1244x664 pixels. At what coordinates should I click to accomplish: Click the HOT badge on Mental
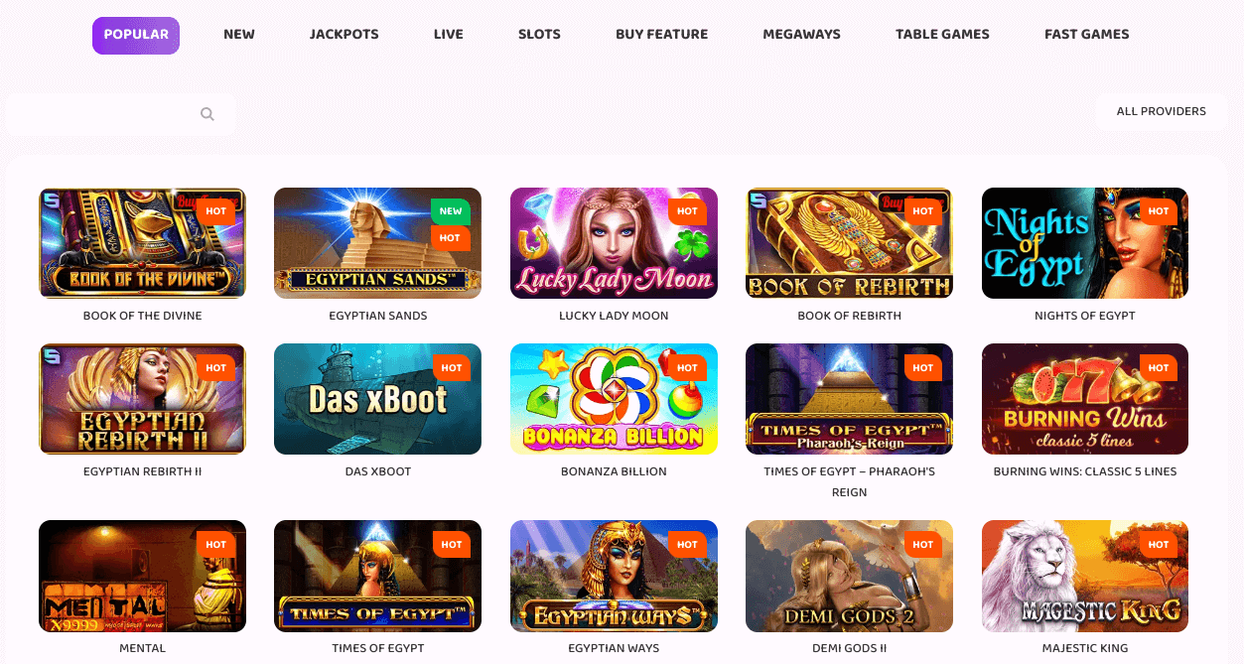tap(215, 544)
